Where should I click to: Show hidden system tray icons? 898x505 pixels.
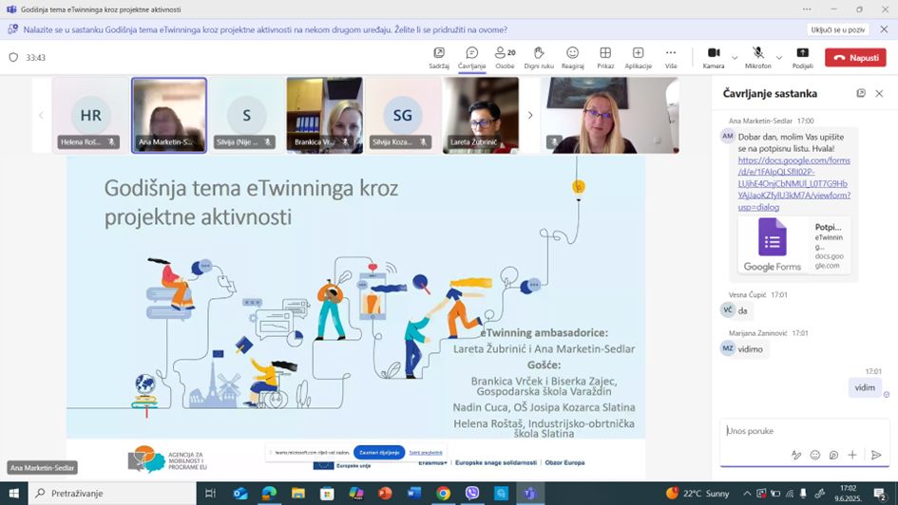(x=747, y=493)
